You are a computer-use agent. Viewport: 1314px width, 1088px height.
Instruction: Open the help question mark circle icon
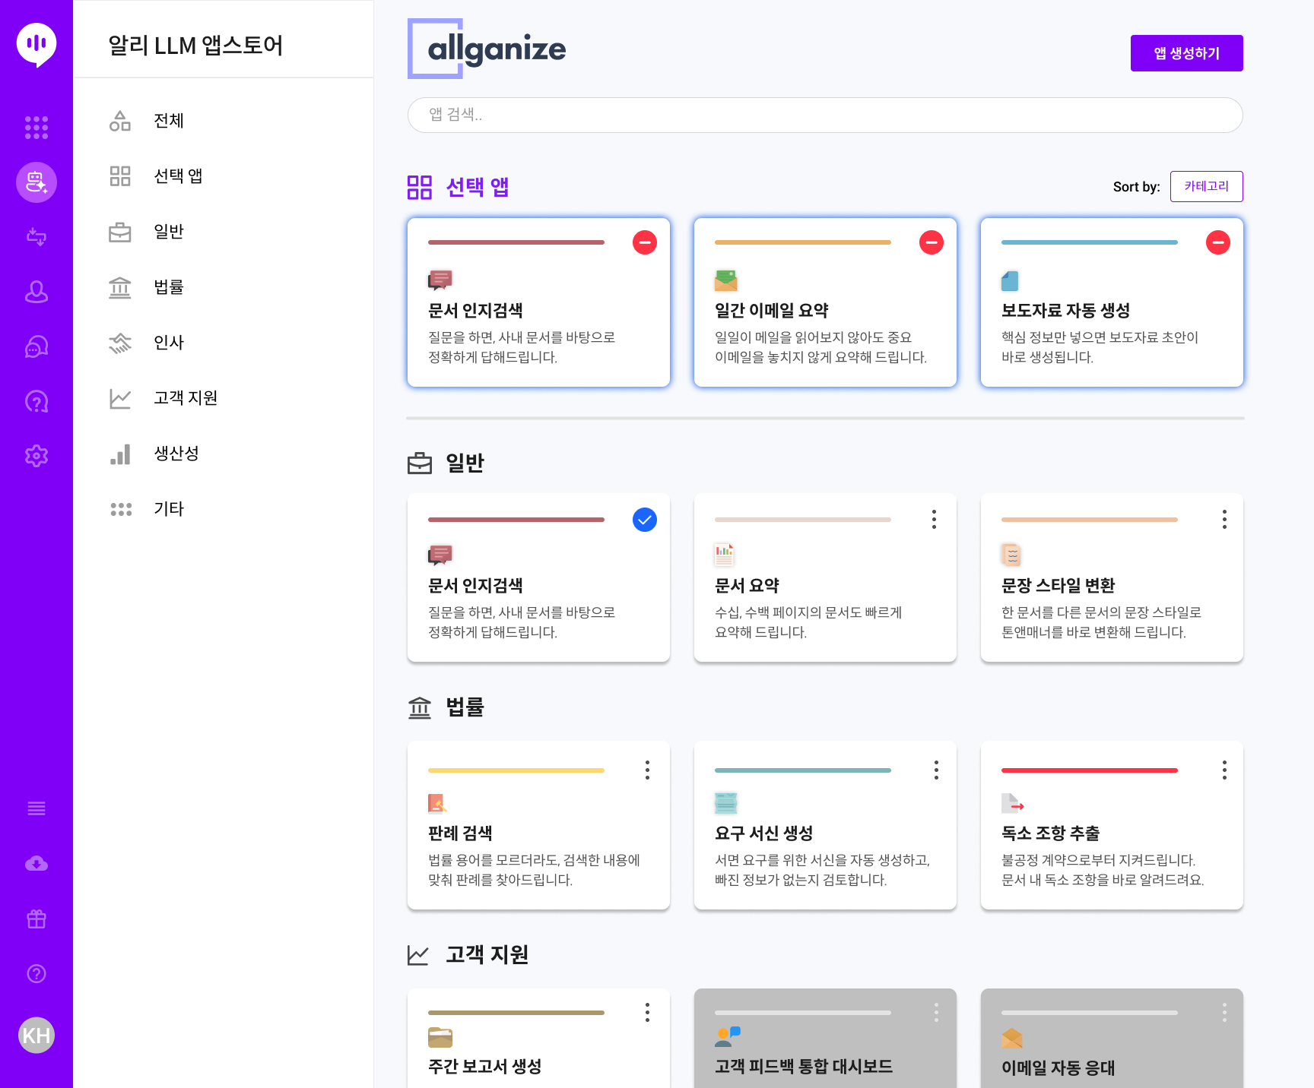[x=36, y=974]
